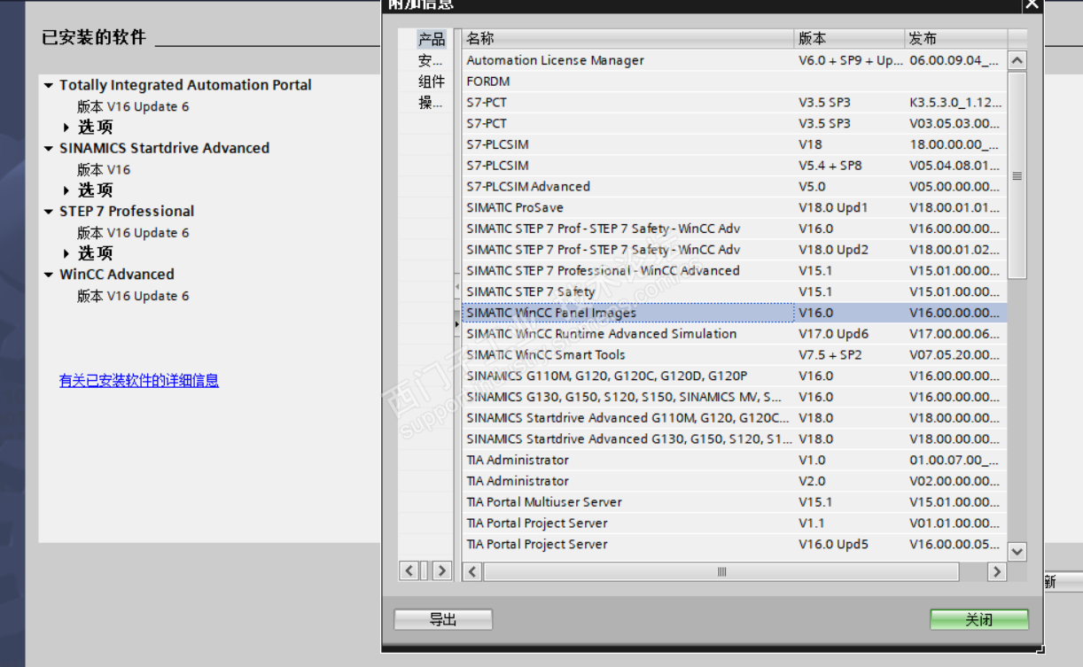Viewport: 1083px width, 667px height.
Task: Click the 导出 export button
Action: 442,620
